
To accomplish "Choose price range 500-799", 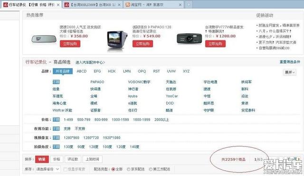I will 84,120.
